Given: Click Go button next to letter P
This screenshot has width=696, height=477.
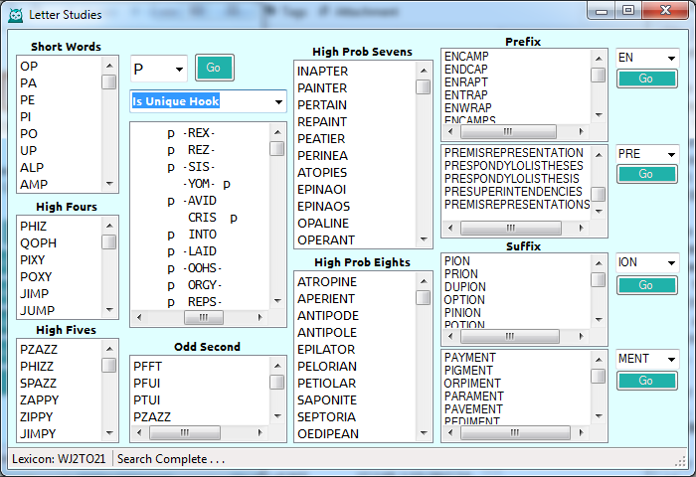Looking at the screenshot, I should click(x=214, y=68).
